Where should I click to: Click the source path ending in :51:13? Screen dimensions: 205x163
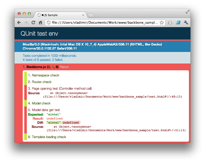[x=116, y=130]
